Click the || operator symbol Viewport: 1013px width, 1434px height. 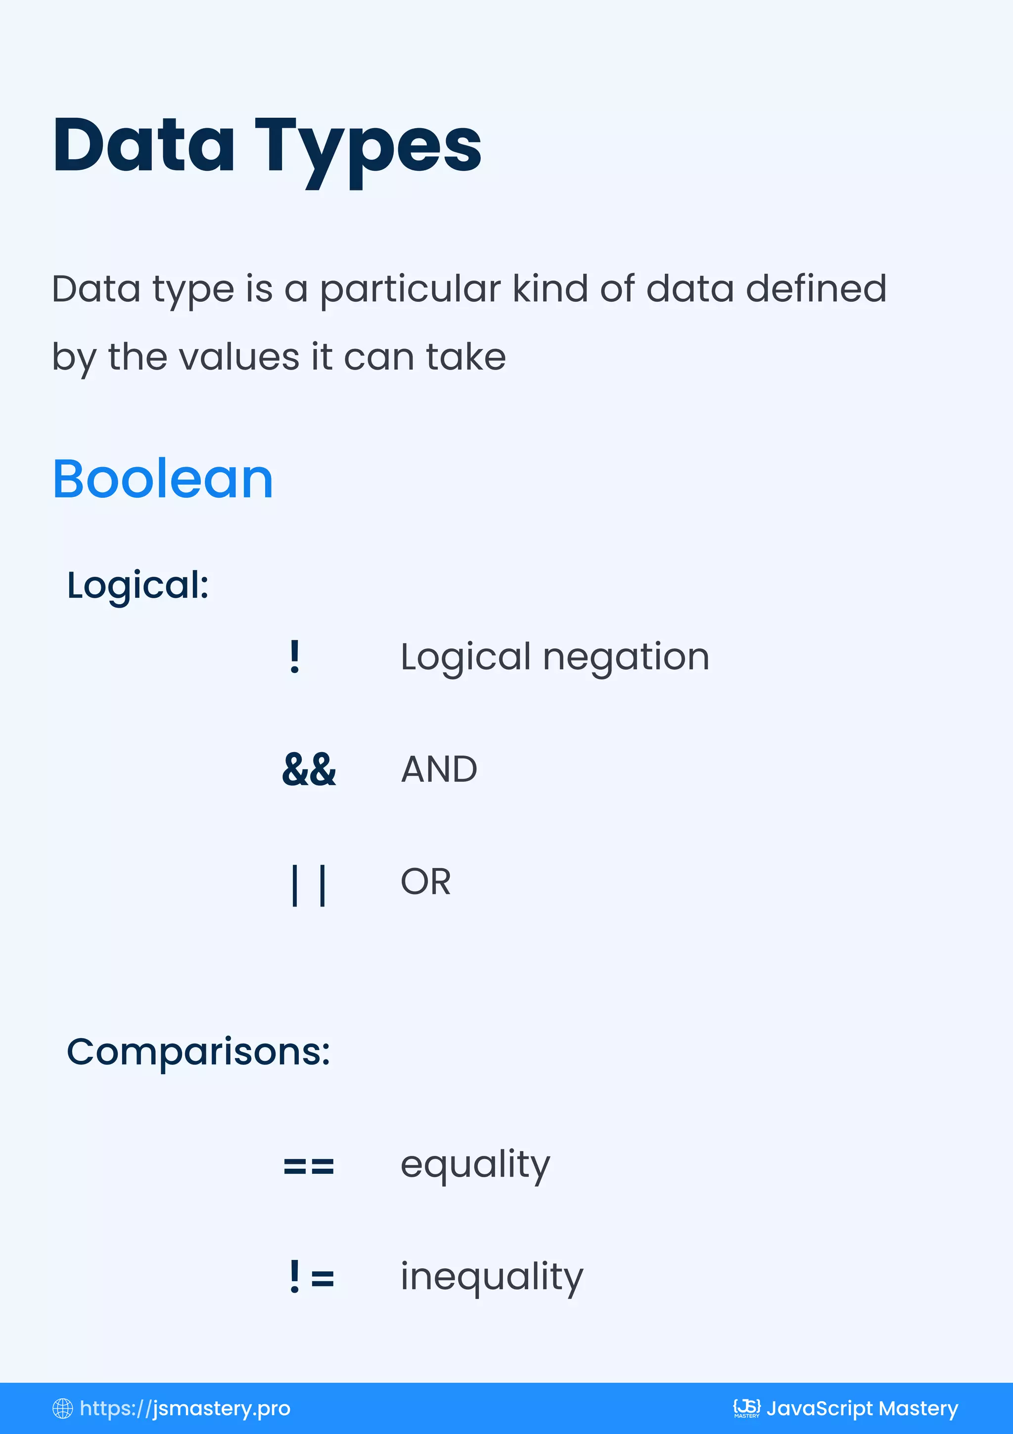(308, 884)
